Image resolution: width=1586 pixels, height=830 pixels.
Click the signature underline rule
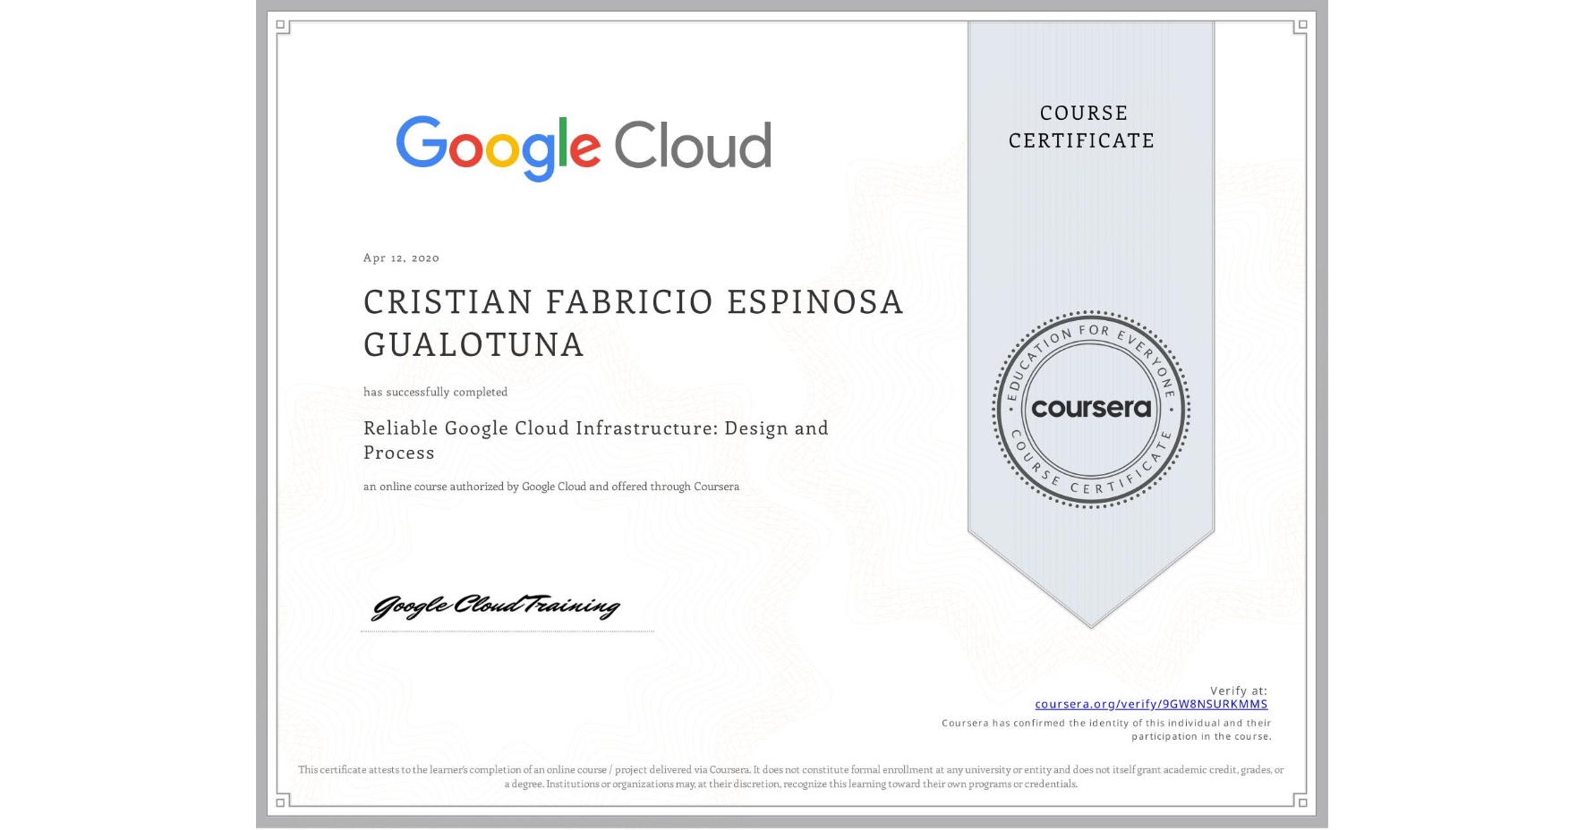click(507, 629)
